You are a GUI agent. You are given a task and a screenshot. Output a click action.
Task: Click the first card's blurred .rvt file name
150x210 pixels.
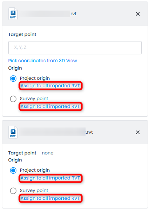(48, 14)
